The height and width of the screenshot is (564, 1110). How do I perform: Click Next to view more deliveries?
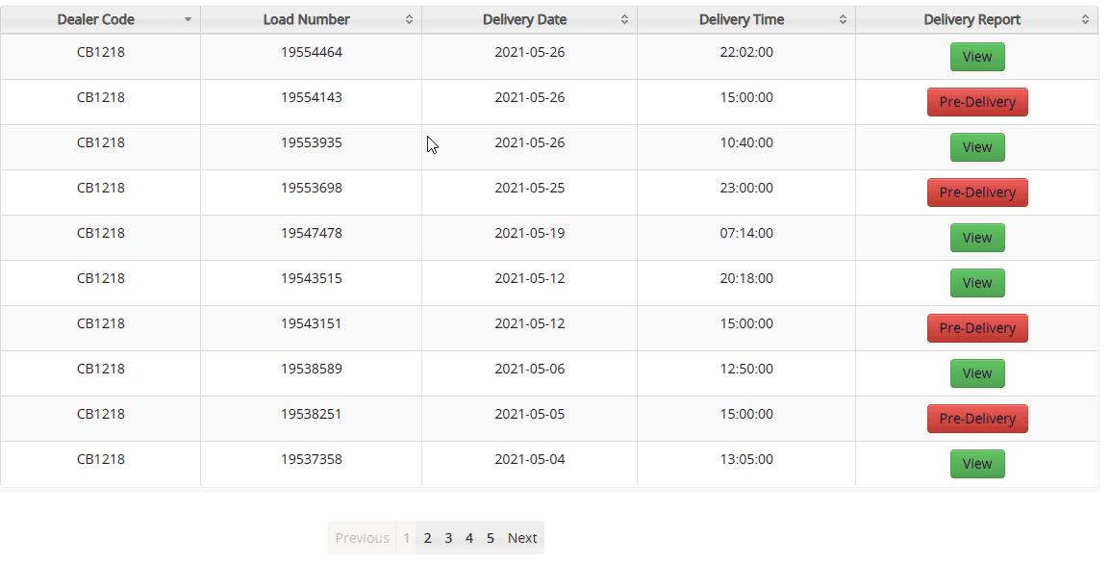522,538
